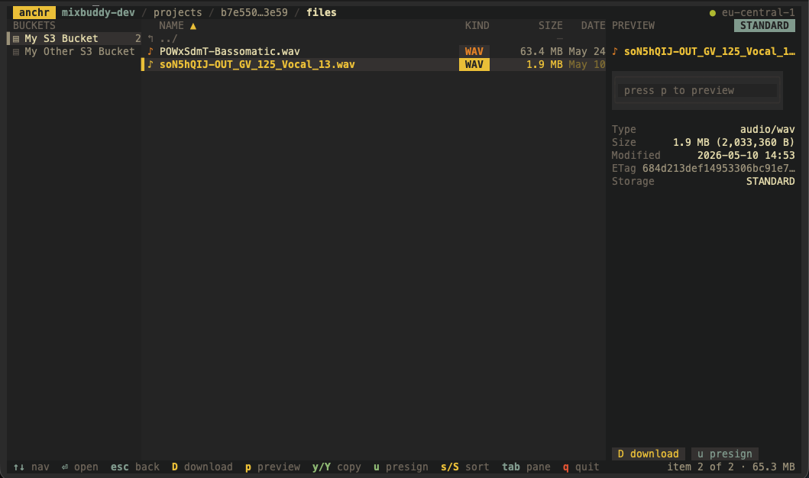
Task: Sort by the NAME column header
Action: 171,26
